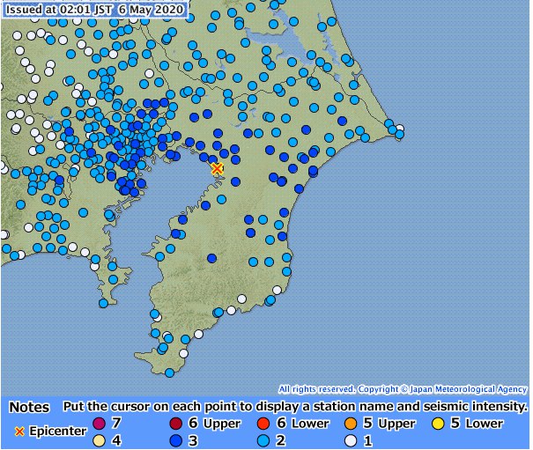The width and height of the screenshot is (533, 450).
Task: Click the Epicenter legend label
Action: 58,431
